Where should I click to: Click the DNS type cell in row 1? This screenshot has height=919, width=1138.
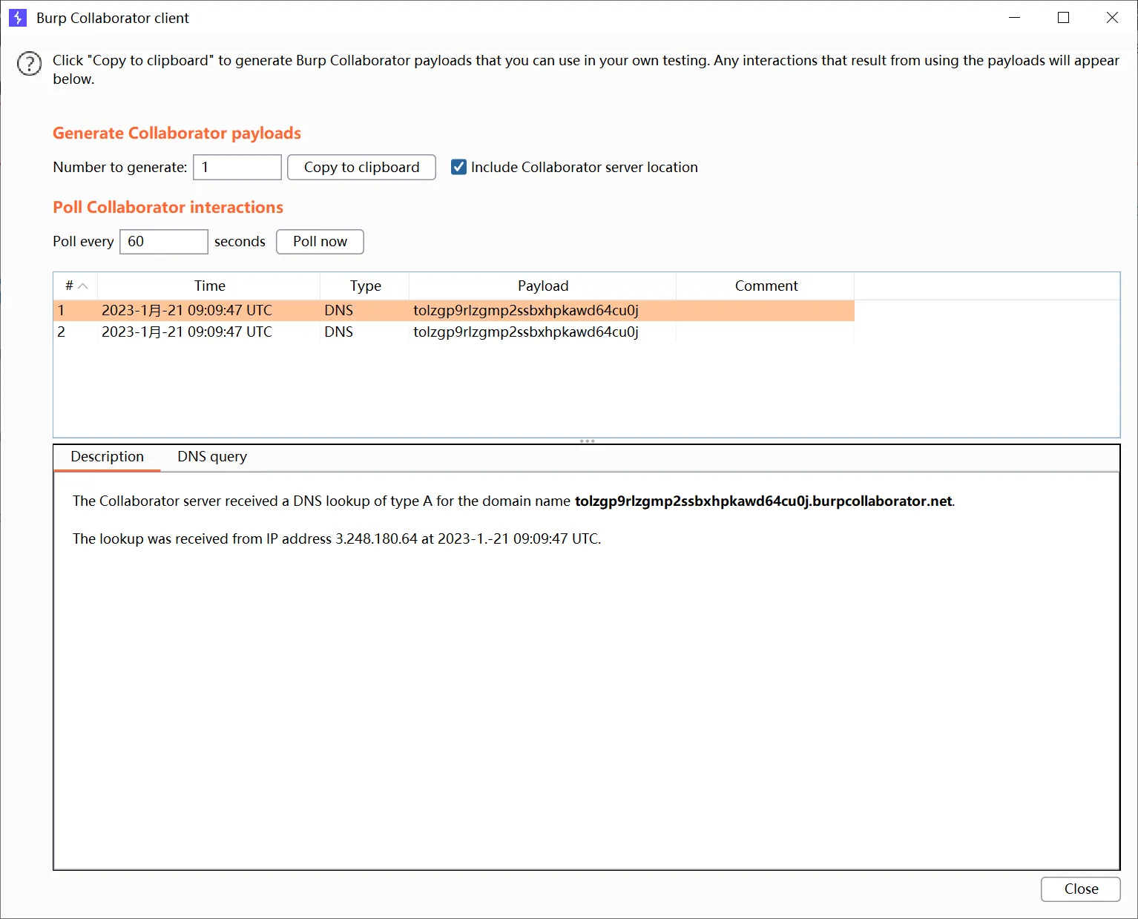(x=339, y=311)
